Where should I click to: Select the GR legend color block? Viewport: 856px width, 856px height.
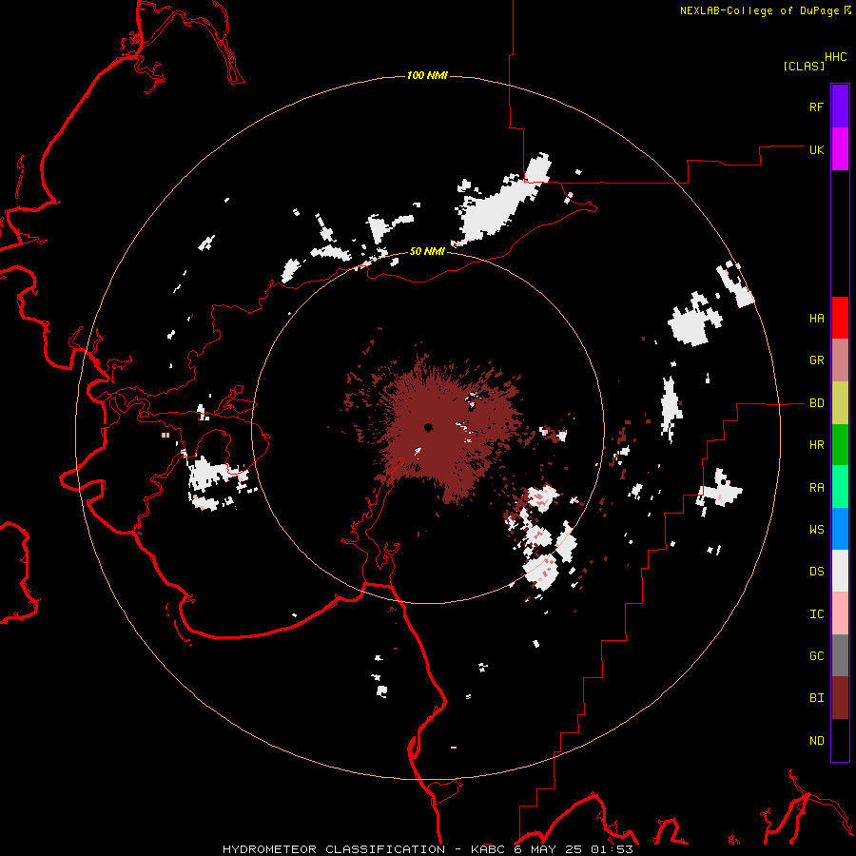[x=840, y=360]
